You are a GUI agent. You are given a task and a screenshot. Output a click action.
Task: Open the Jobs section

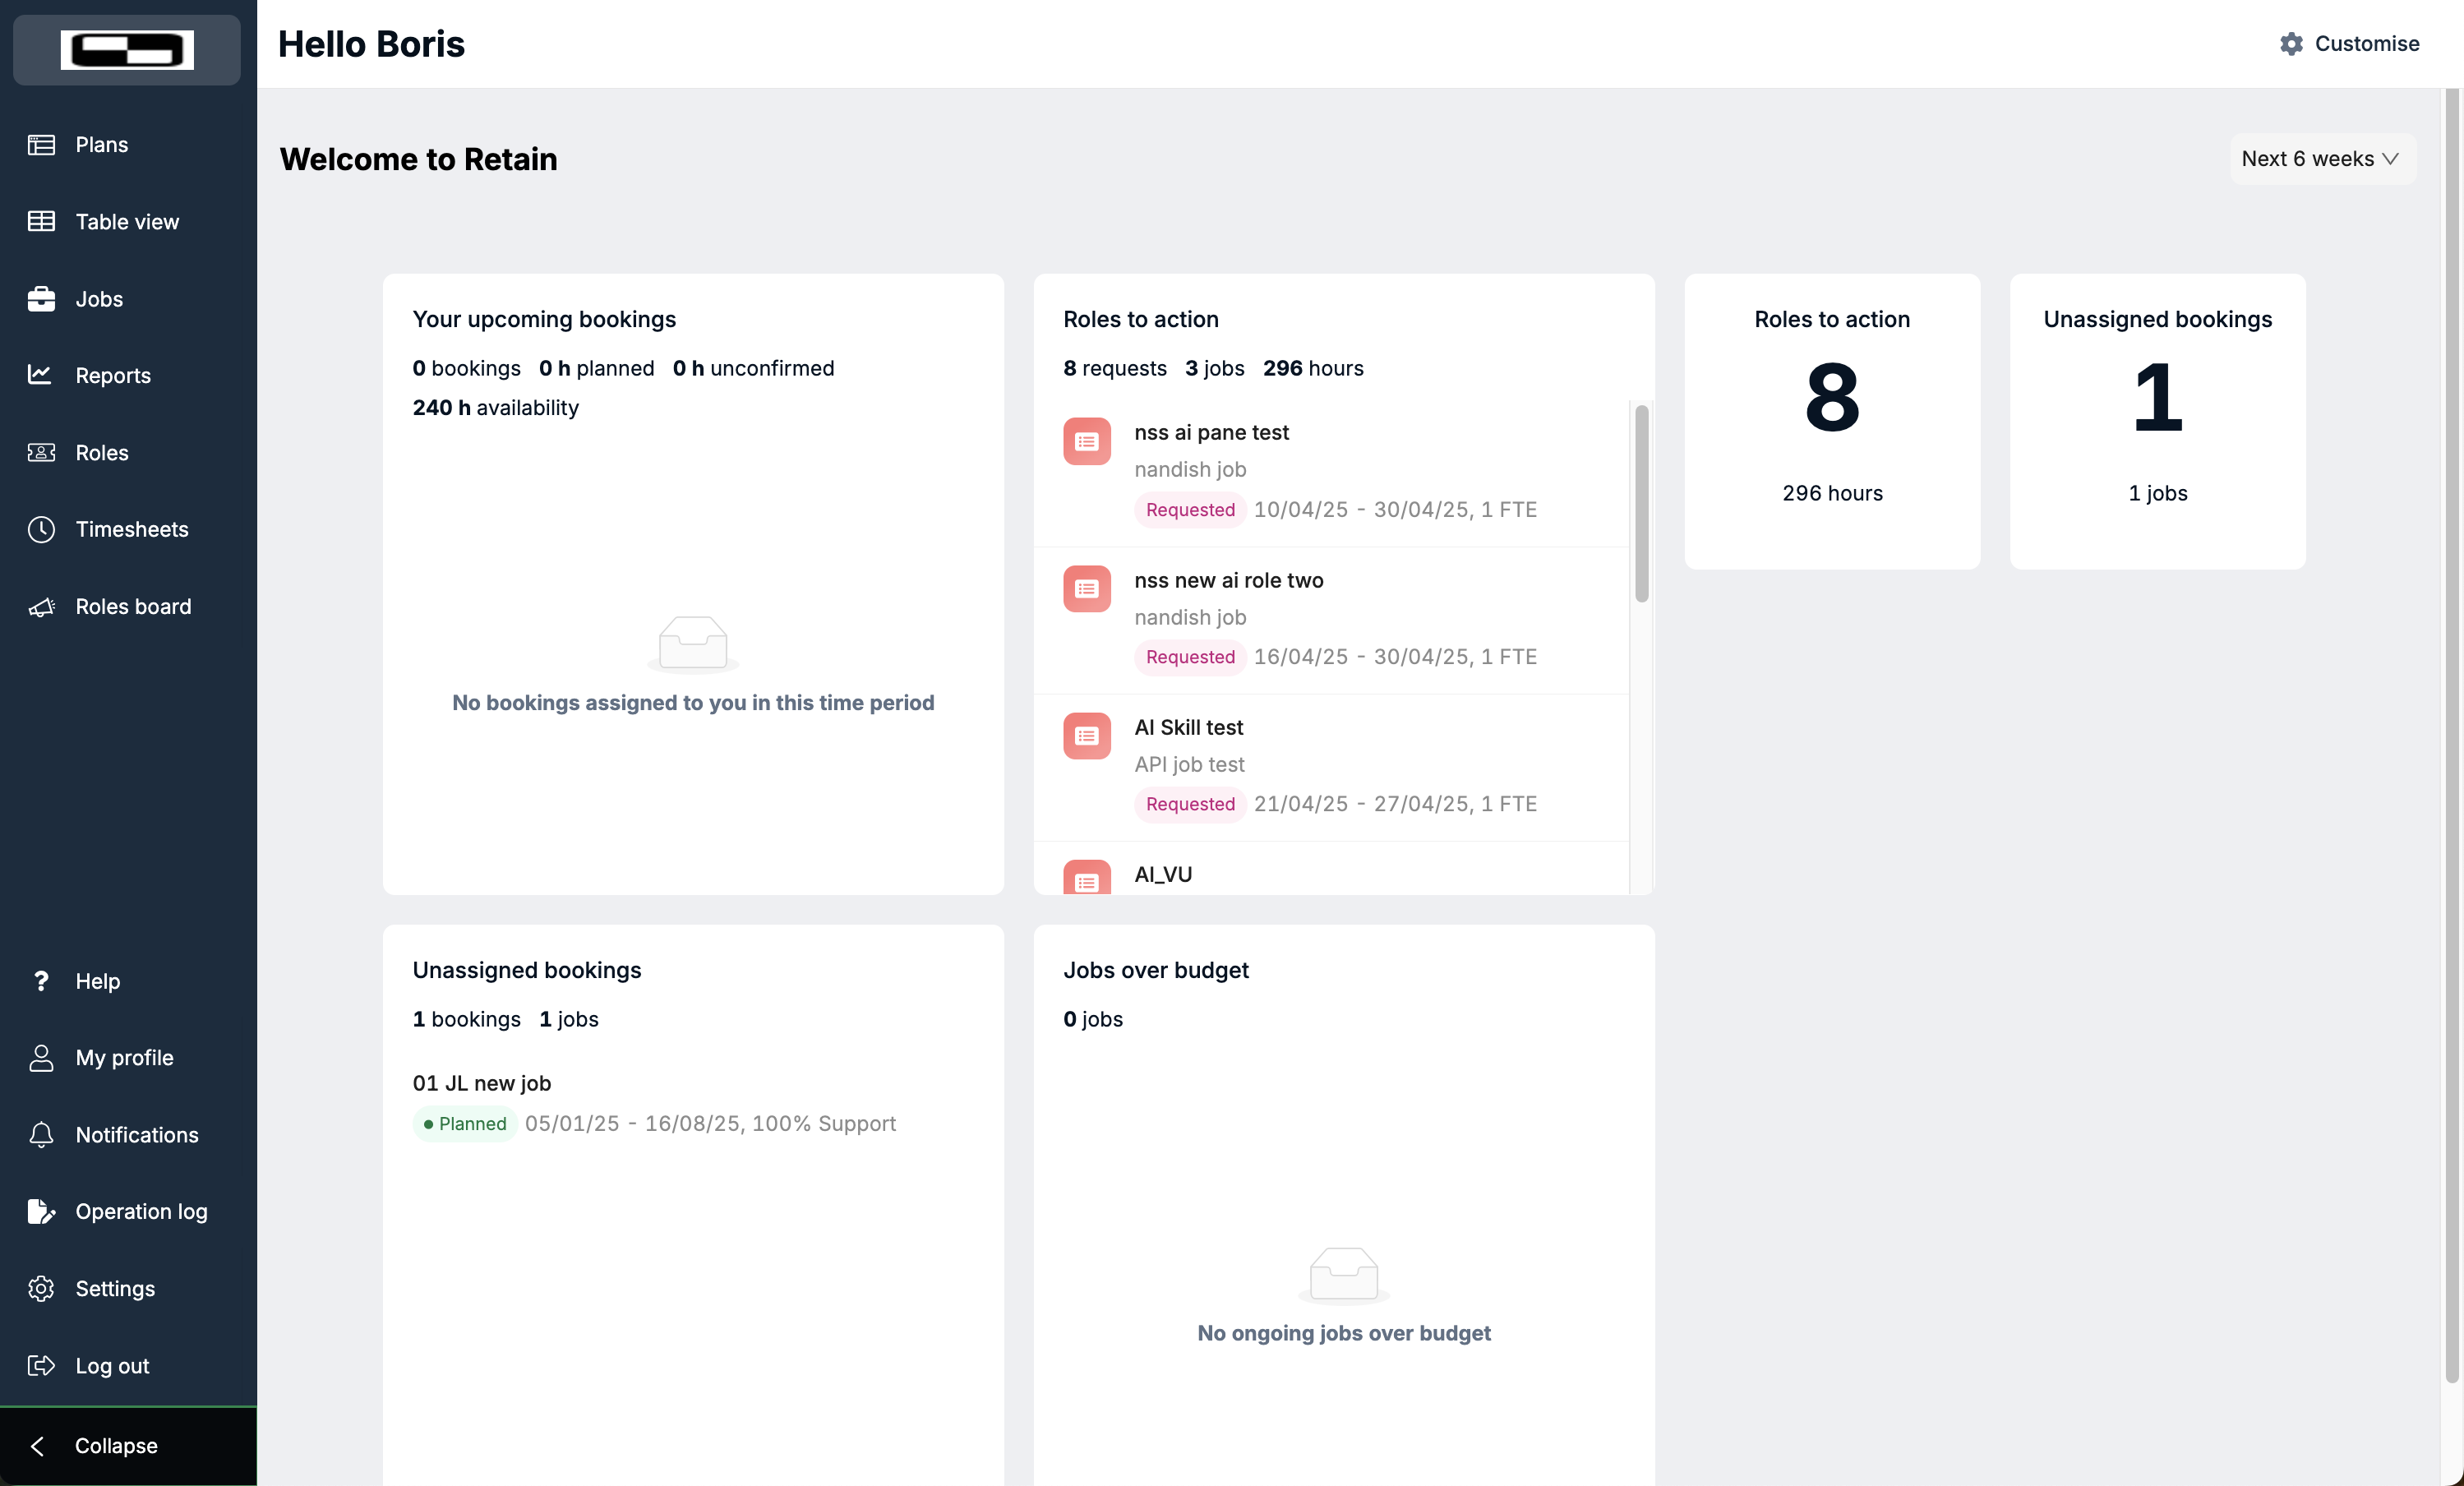[x=98, y=298]
